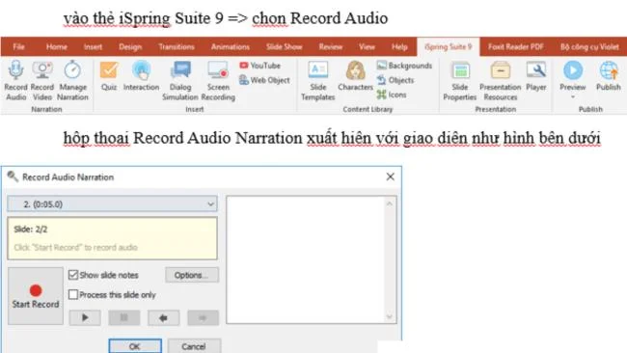The image size is (627, 353).
Task: Click notes scrollbar up arrow
Action: coord(390,204)
